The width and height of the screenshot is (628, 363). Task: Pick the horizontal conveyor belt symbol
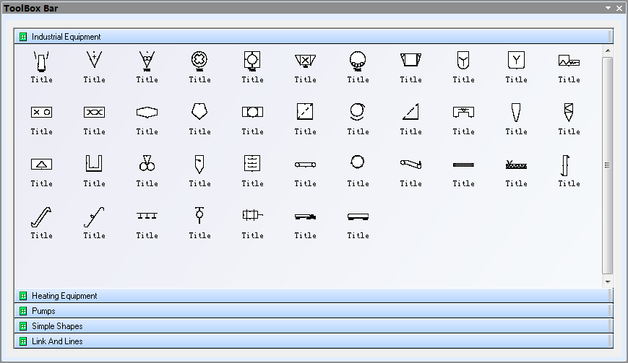(x=305, y=164)
